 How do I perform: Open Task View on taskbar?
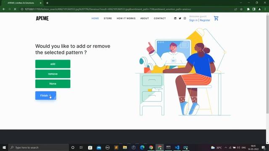(x=81, y=147)
